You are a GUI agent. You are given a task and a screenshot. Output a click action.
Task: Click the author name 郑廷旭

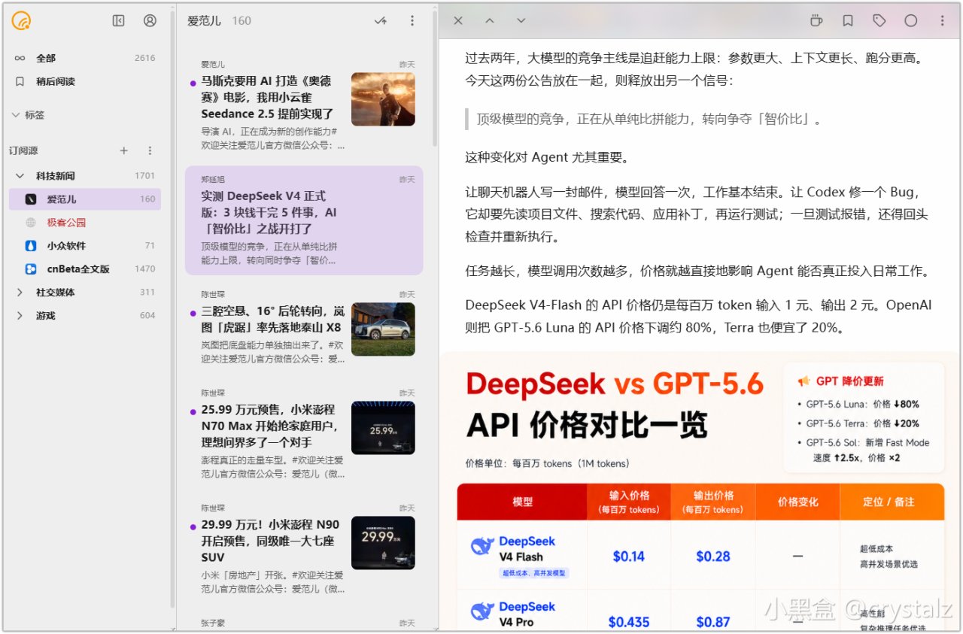[x=213, y=180]
